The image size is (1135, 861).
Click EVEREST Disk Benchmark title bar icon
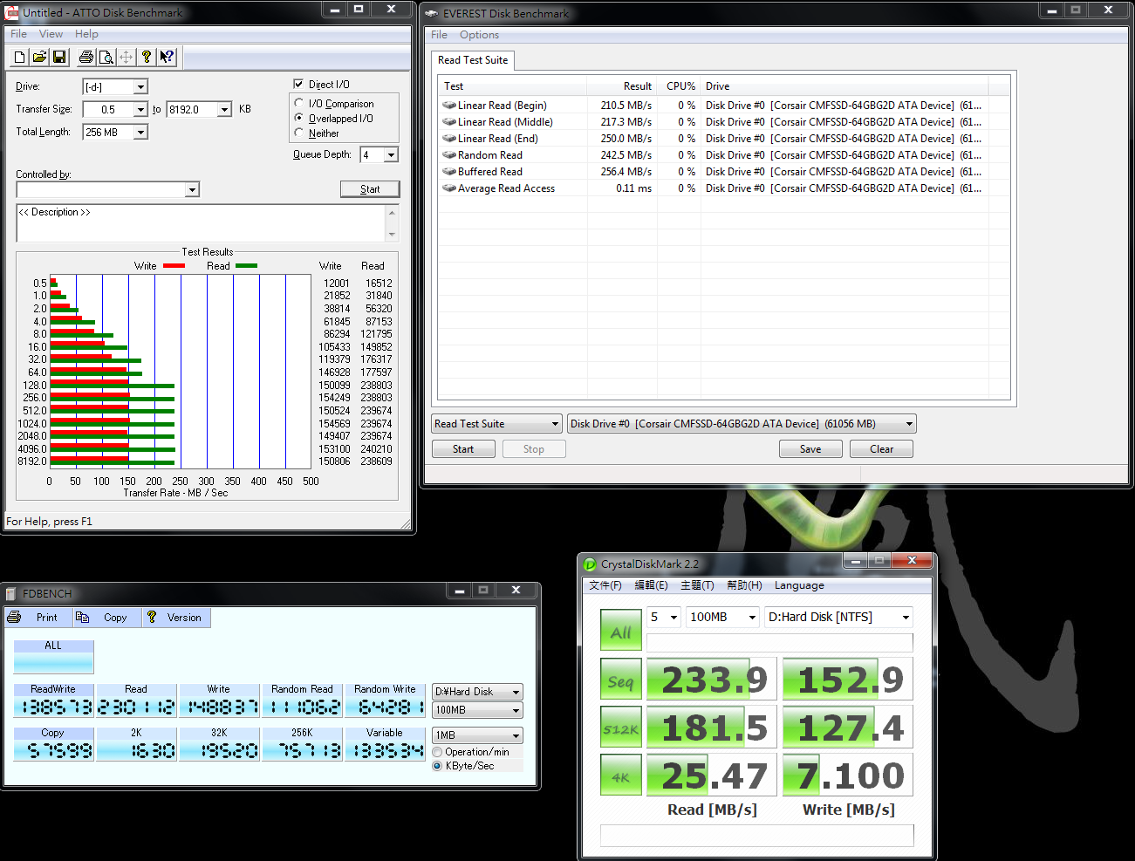click(x=431, y=13)
